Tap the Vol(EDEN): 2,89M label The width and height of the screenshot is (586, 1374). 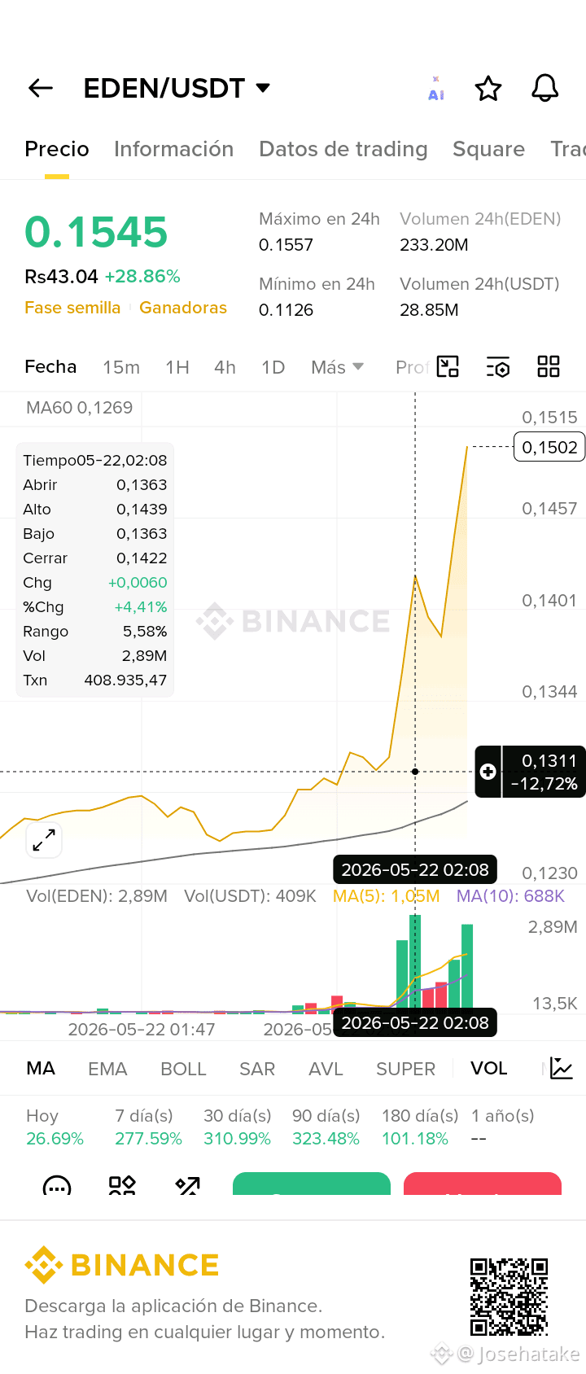pos(97,895)
